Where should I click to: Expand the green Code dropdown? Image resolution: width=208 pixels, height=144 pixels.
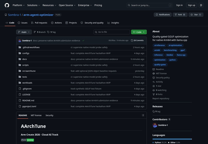(x=139, y=32)
